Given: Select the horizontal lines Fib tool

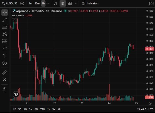Looking at the screenshot, I should (x=5, y=27).
